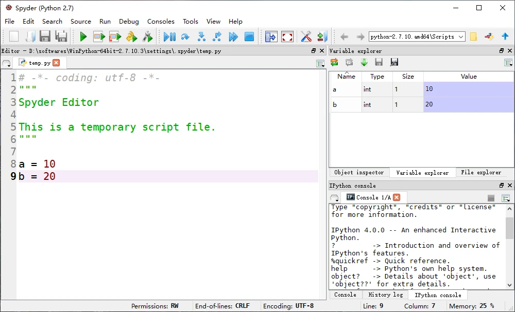515x312 pixels.
Task: Browse for a working directory folder
Action: (473, 36)
